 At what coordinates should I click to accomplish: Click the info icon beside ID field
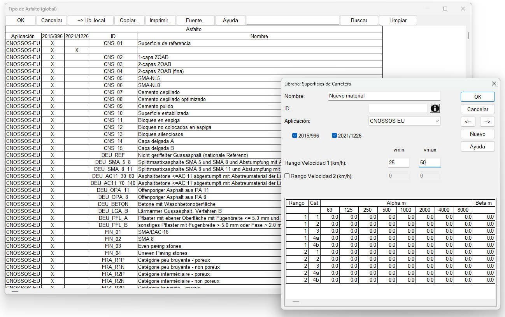tap(435, 108)
